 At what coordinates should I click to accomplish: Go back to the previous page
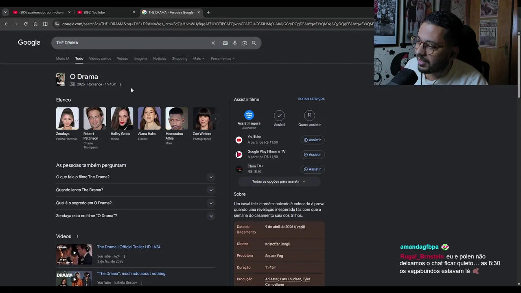tap(6, 24)
